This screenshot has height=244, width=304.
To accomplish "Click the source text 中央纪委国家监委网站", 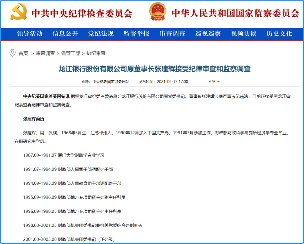I will 111,82.
